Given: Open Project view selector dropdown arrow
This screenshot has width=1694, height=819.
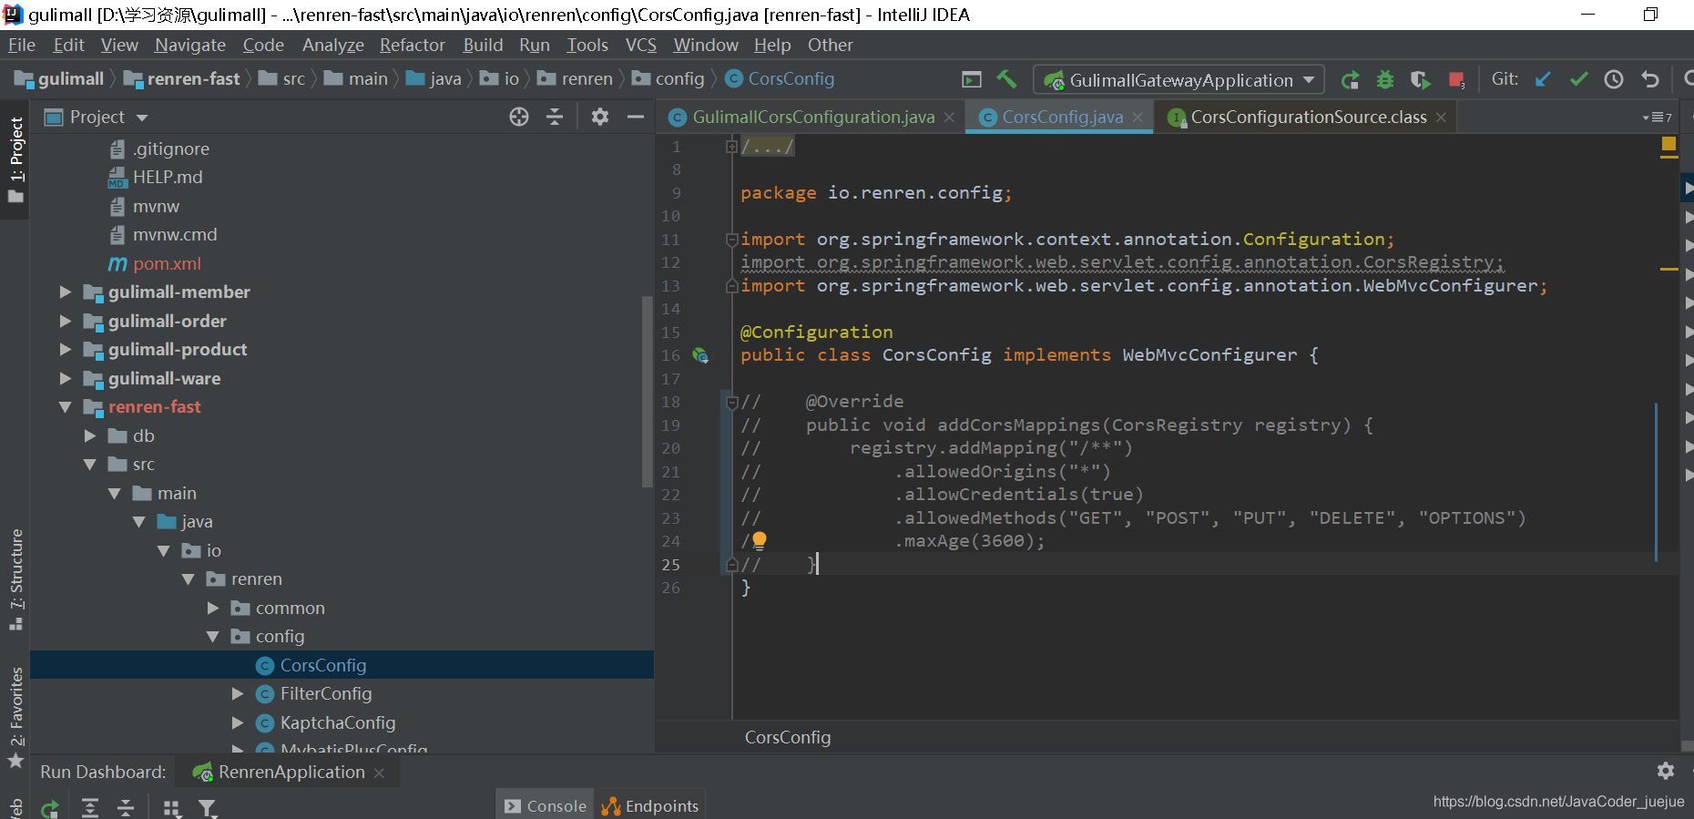Looking at the screenshot, I should [x=142, y=118].
